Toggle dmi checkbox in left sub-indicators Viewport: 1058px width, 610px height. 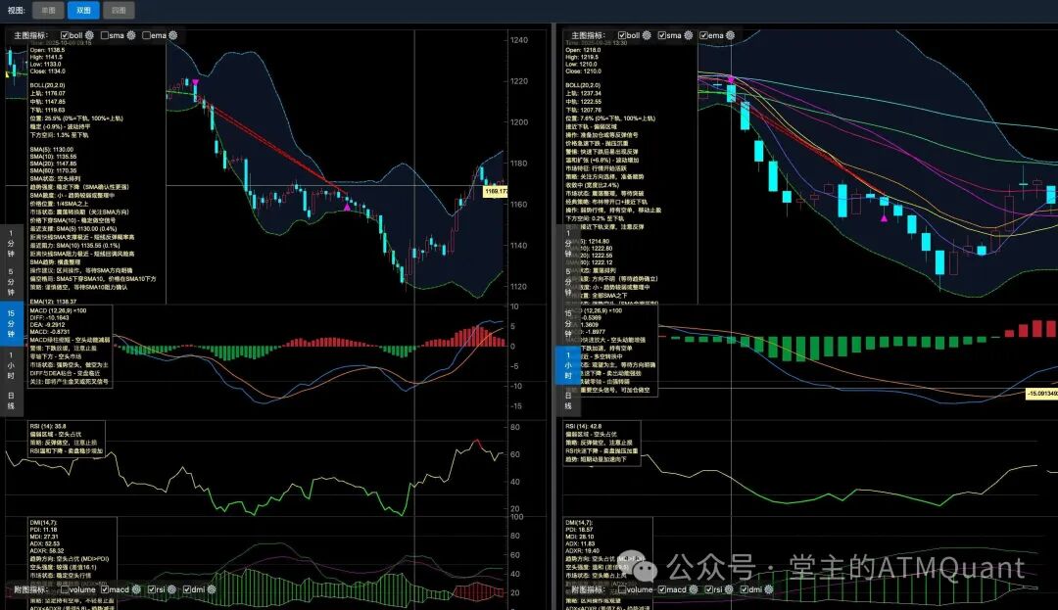(x=187, y=589)
